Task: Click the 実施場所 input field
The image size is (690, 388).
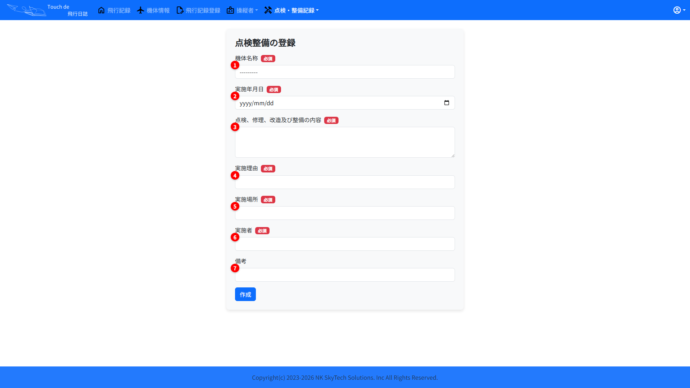Action: [345, 213]
